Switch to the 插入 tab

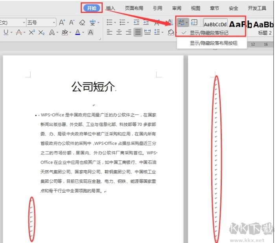111,8
